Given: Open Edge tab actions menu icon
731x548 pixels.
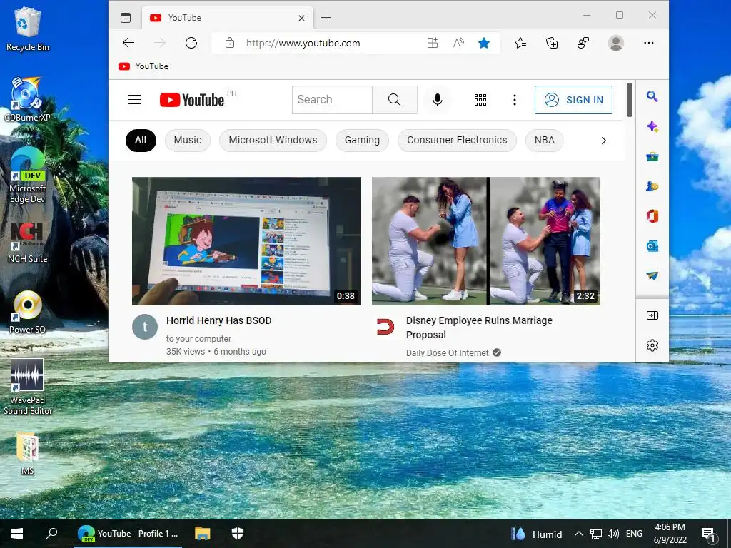Looking at the screenshot, I should (126, 18).
